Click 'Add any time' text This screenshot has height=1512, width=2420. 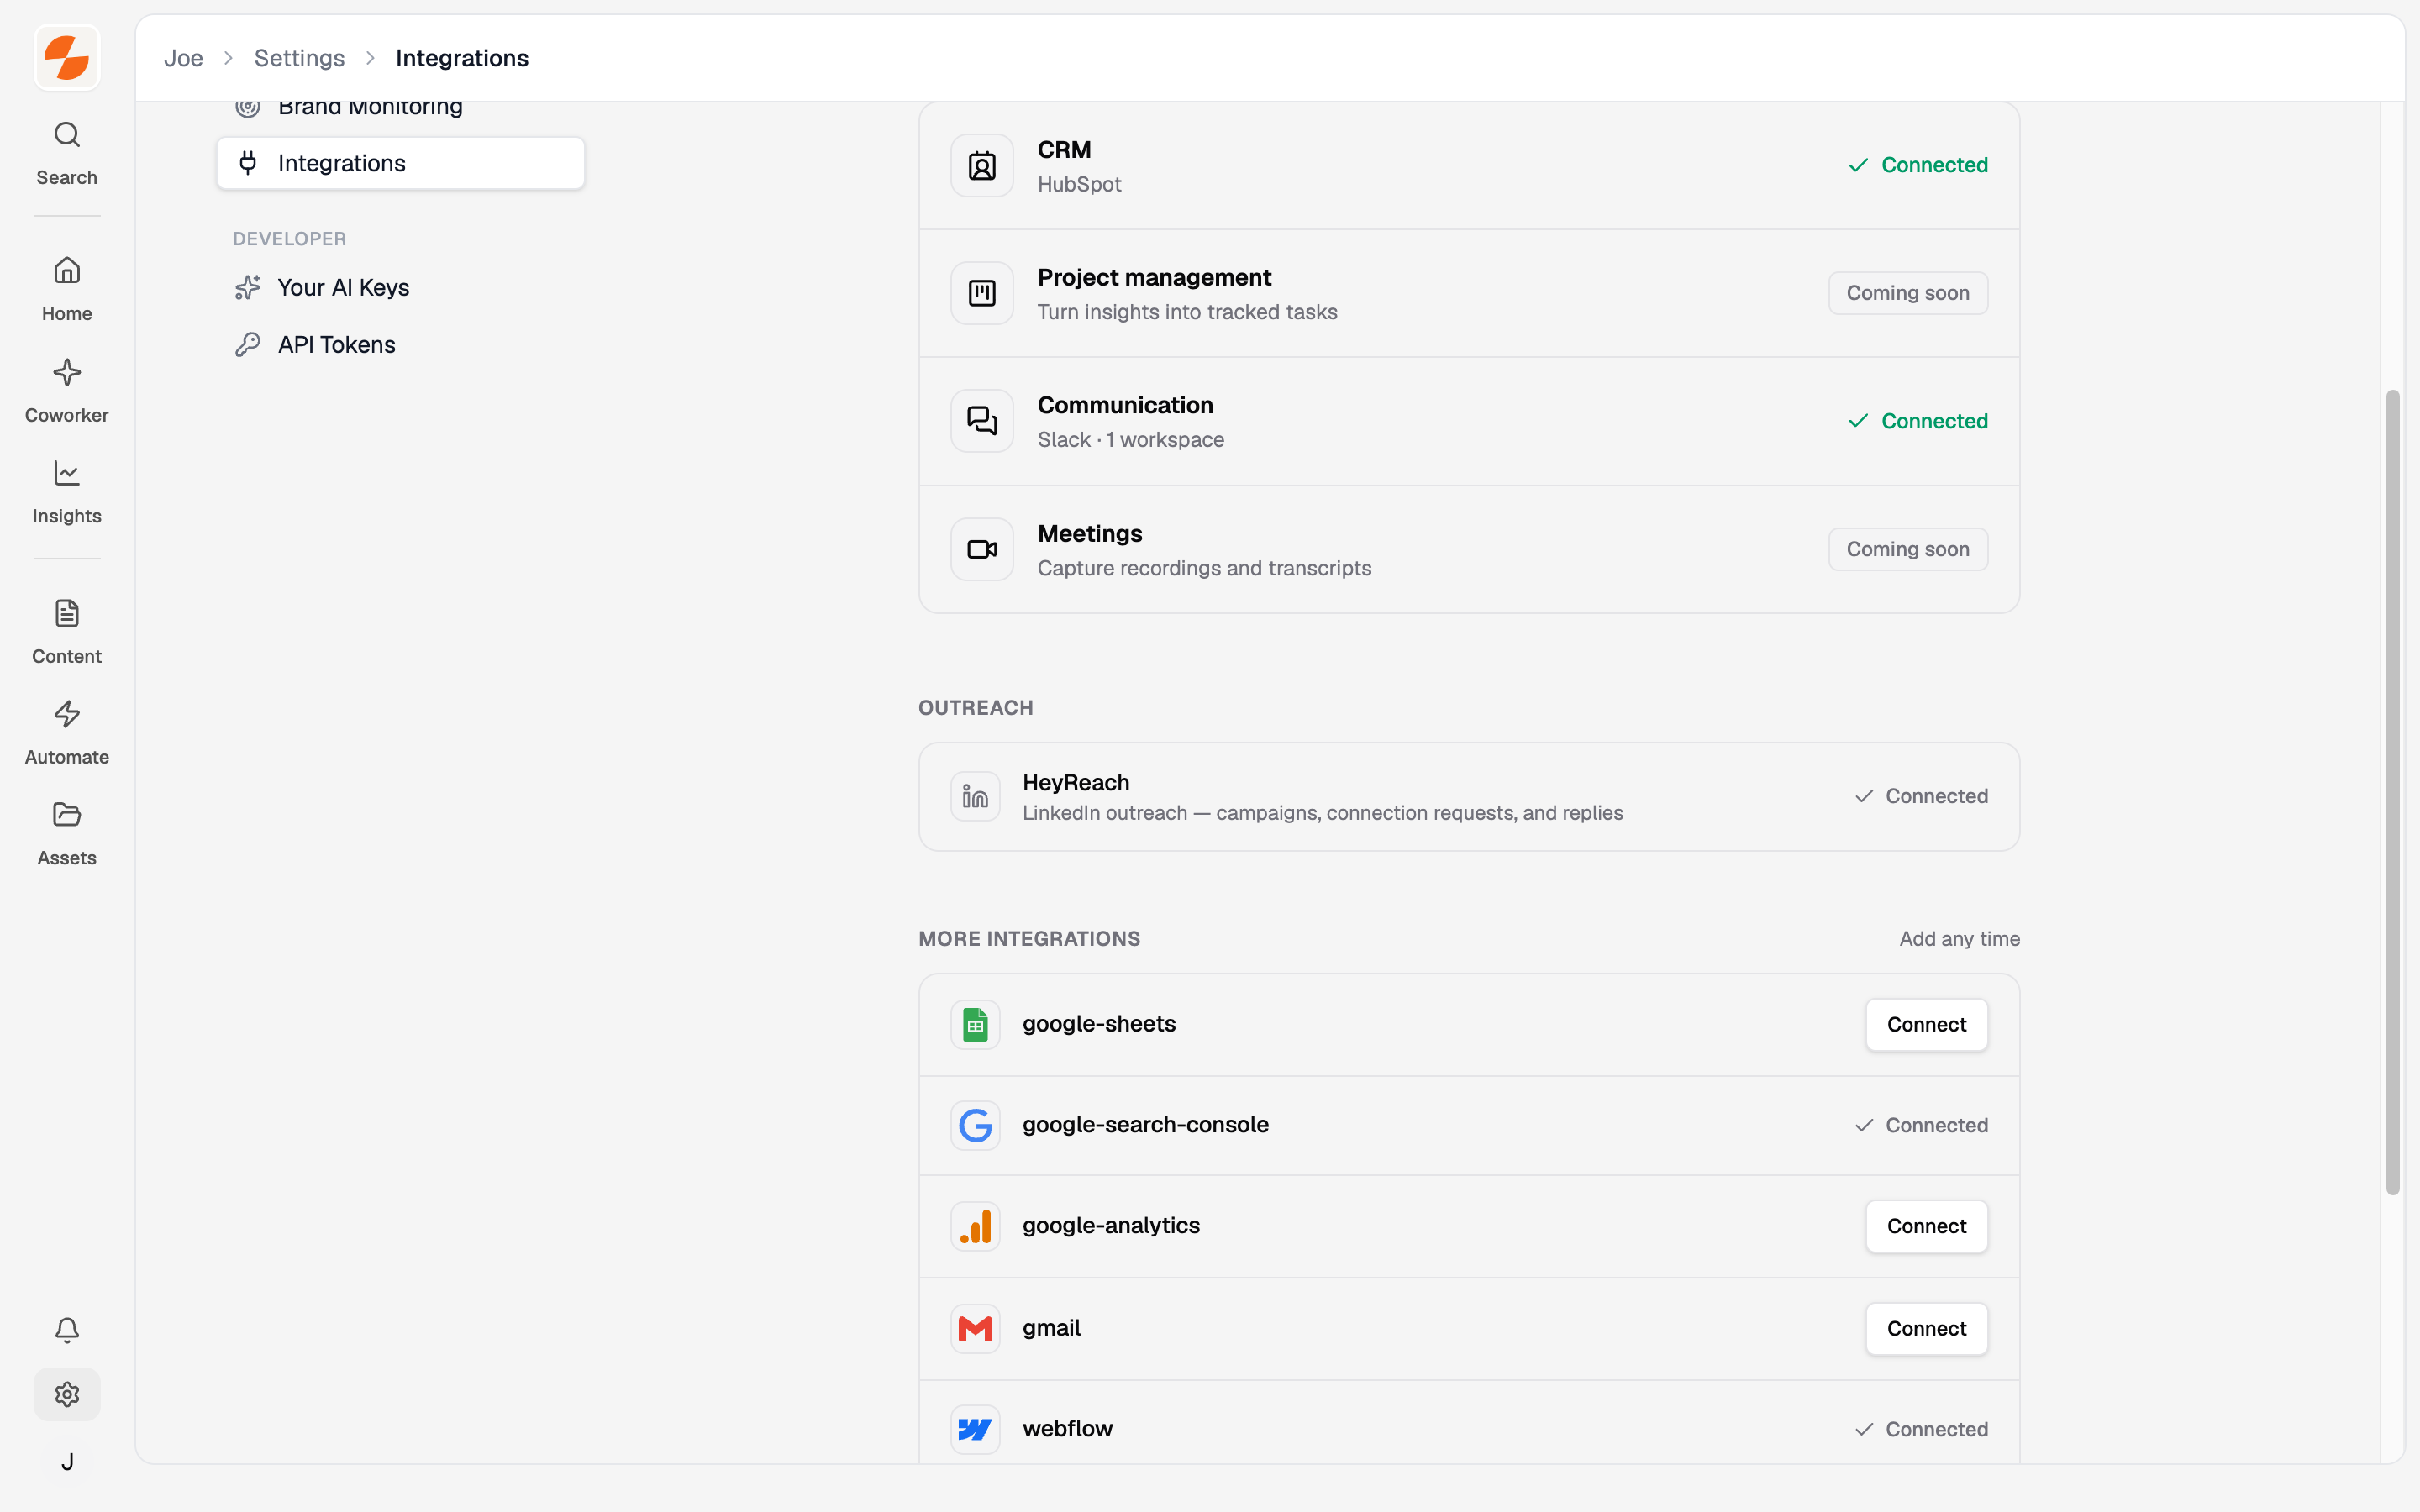1959,938
